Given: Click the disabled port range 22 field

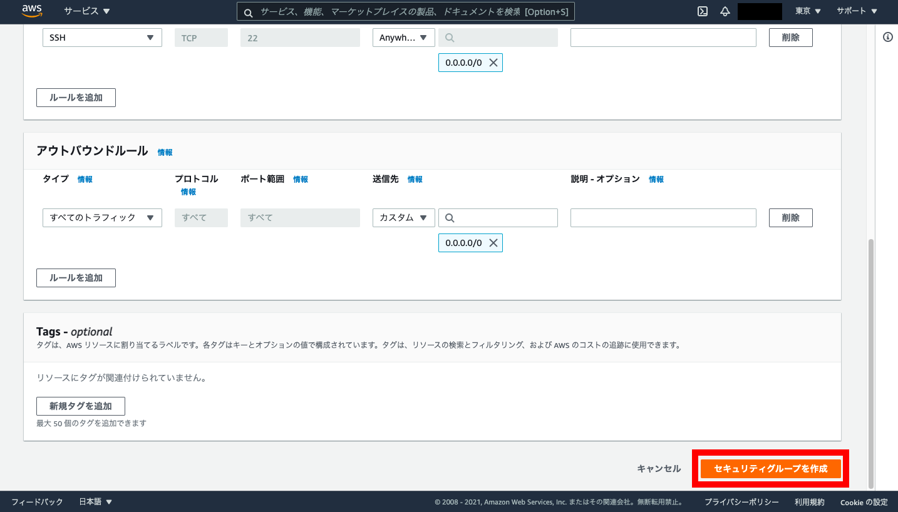Looking at the screenshot, I should [x=300, y=38].
